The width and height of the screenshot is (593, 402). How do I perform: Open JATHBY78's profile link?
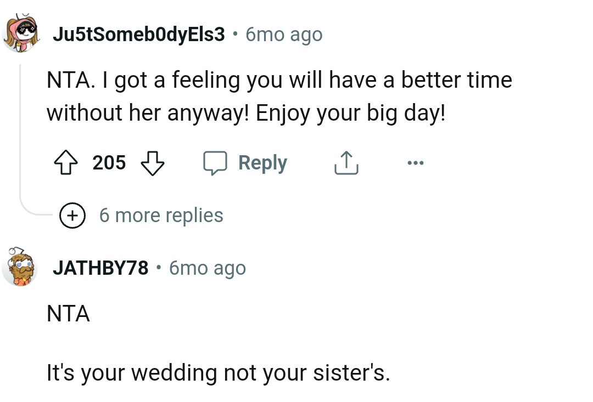pyautogui.click(x=100, y=268)
